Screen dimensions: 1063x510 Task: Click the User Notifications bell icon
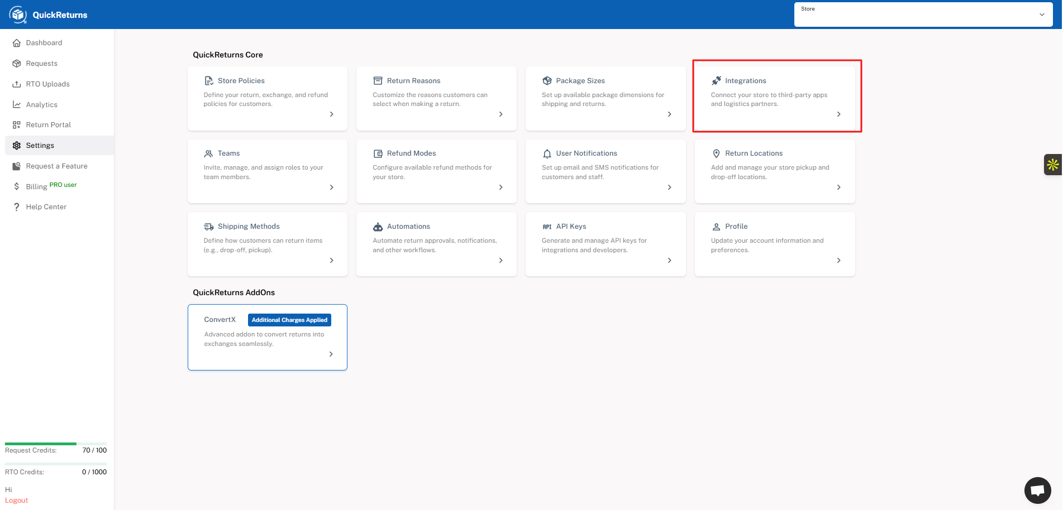(x=547, y=153)
